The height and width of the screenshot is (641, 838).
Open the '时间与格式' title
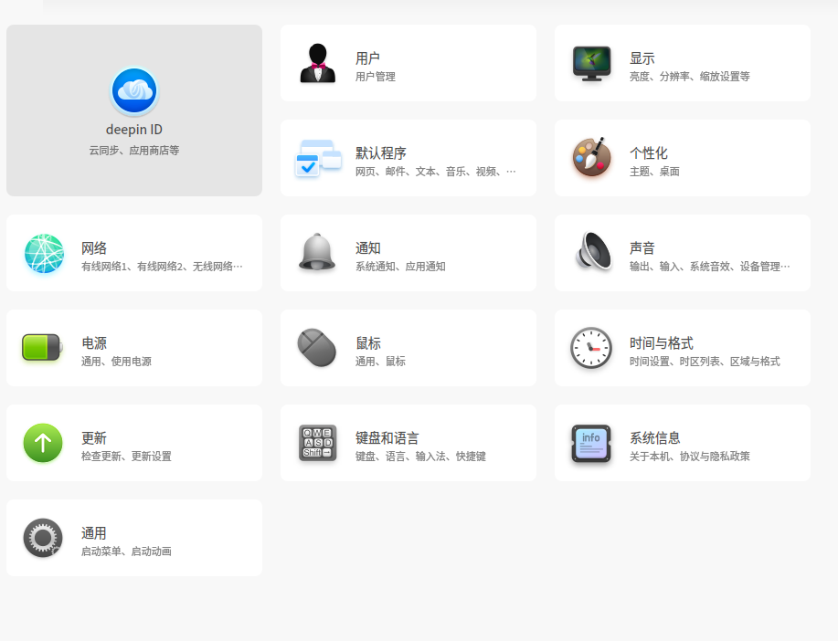click(661, 343)
